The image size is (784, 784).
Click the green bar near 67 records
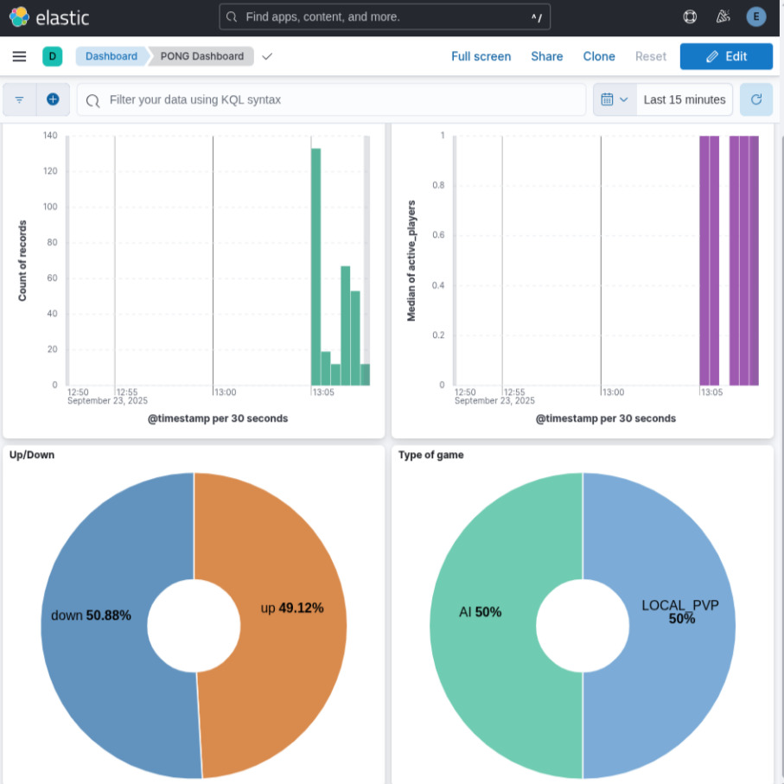(346, 326)
